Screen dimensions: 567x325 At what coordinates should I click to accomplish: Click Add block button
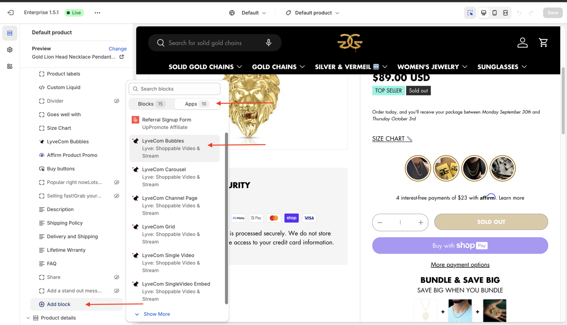click(59, 304)
